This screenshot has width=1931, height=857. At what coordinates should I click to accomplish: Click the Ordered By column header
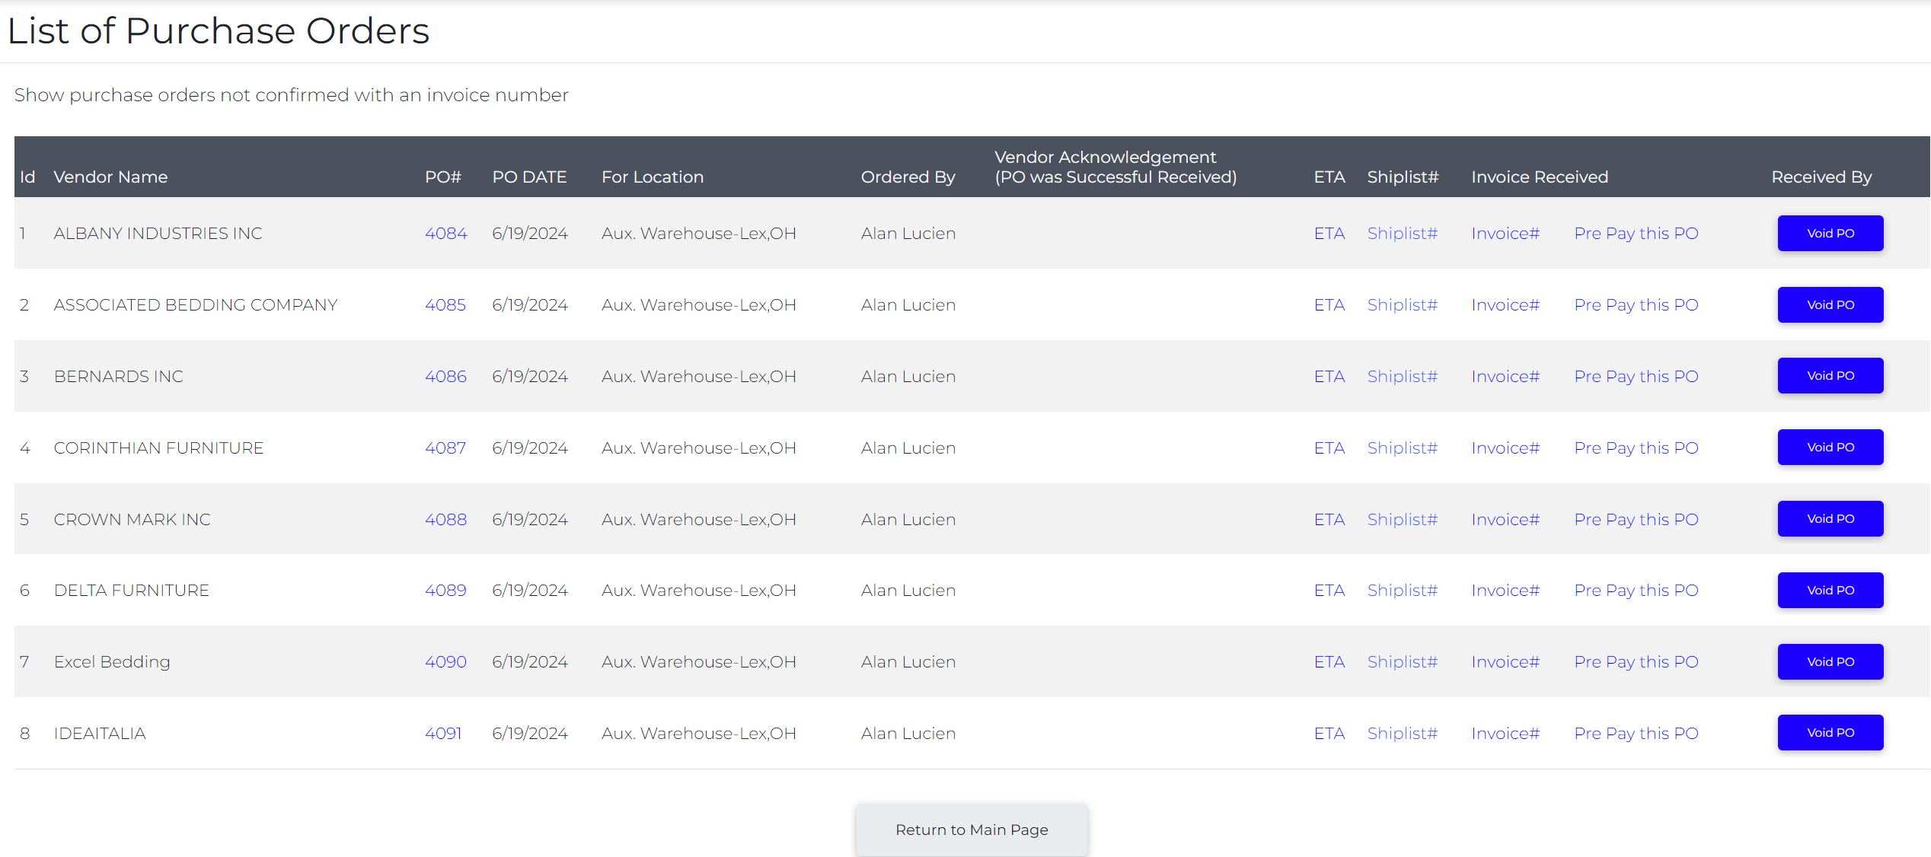coord(908,177)
